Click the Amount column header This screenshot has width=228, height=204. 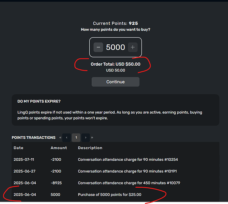coord(59,148)
